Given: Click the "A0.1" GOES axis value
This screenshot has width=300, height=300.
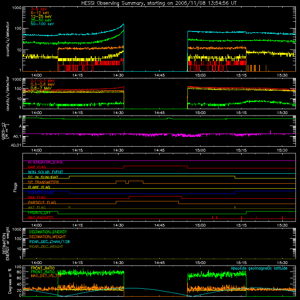Looking at the screenshot, I should tap(17, 136).
